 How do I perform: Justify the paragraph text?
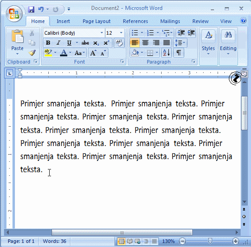167,43
